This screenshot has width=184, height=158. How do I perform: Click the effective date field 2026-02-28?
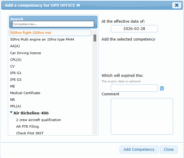pos(134,29)
